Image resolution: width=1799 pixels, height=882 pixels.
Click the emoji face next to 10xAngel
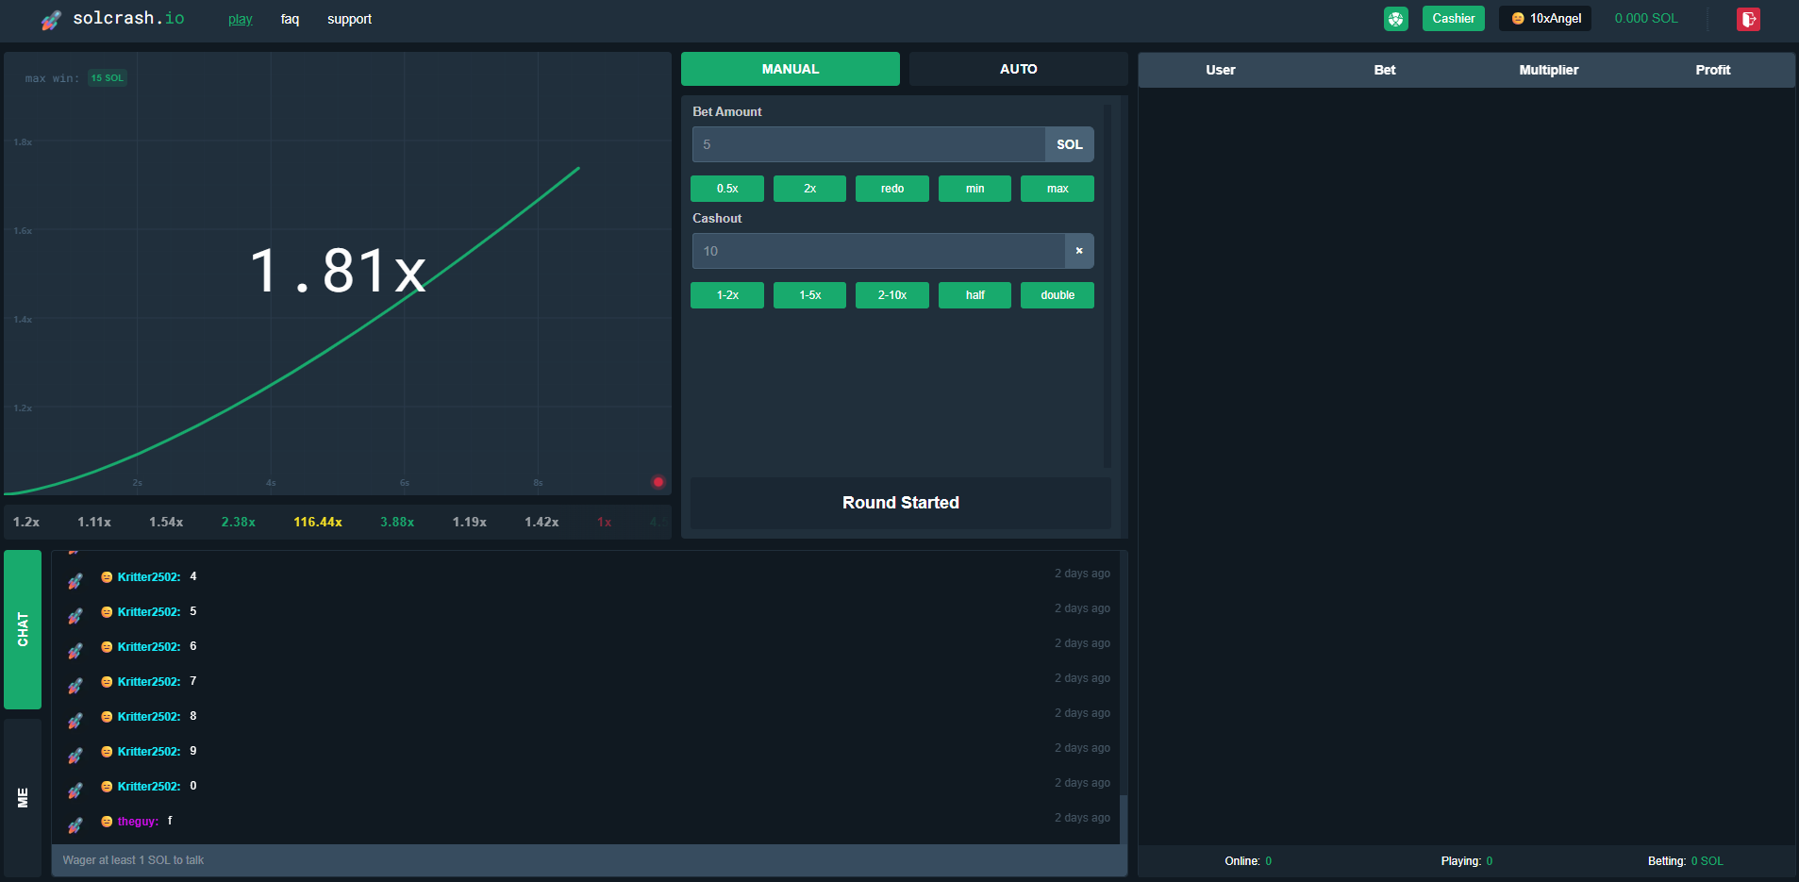(x=1517, y=19)
